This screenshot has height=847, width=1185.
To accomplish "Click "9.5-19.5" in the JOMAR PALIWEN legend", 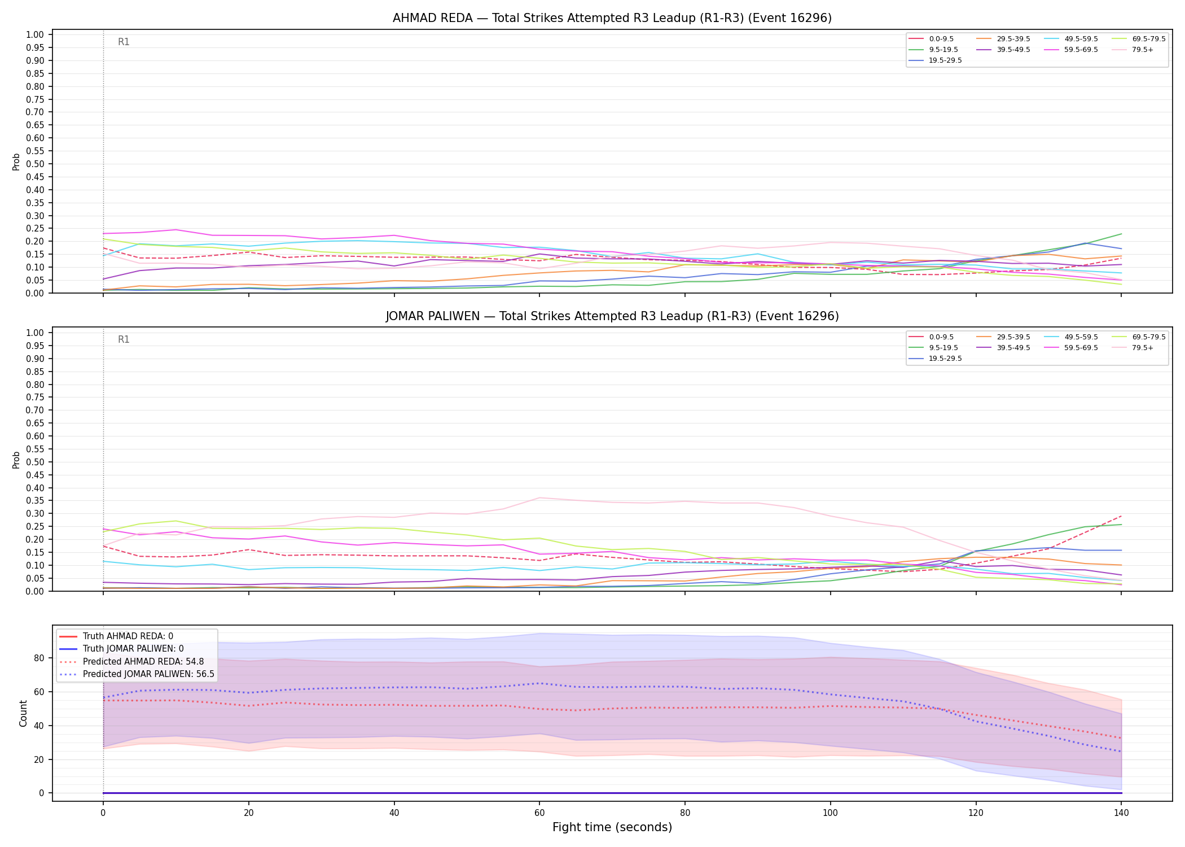I will pyautogui.click(x=943, y=348).
